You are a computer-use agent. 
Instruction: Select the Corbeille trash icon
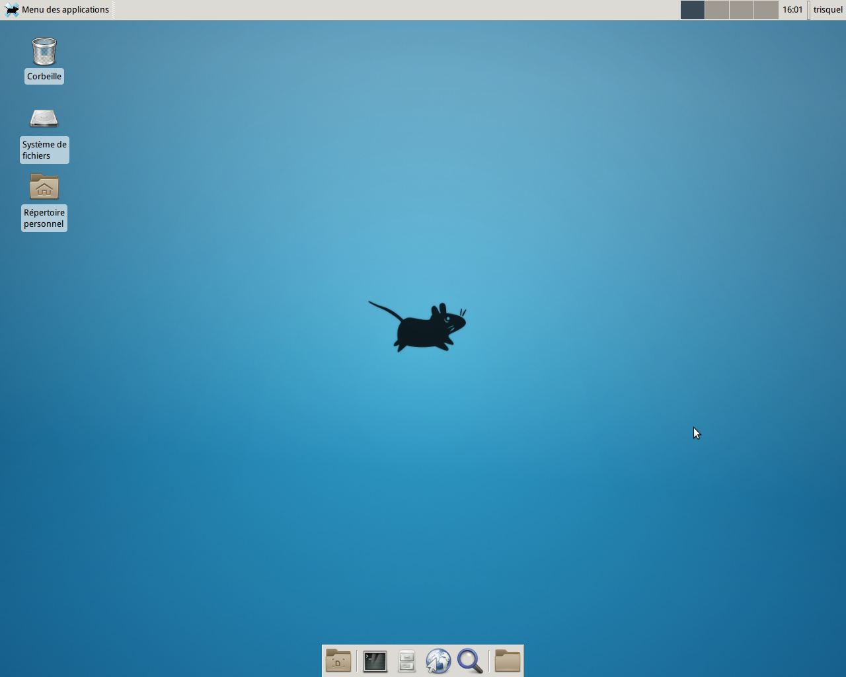(44, 52)
